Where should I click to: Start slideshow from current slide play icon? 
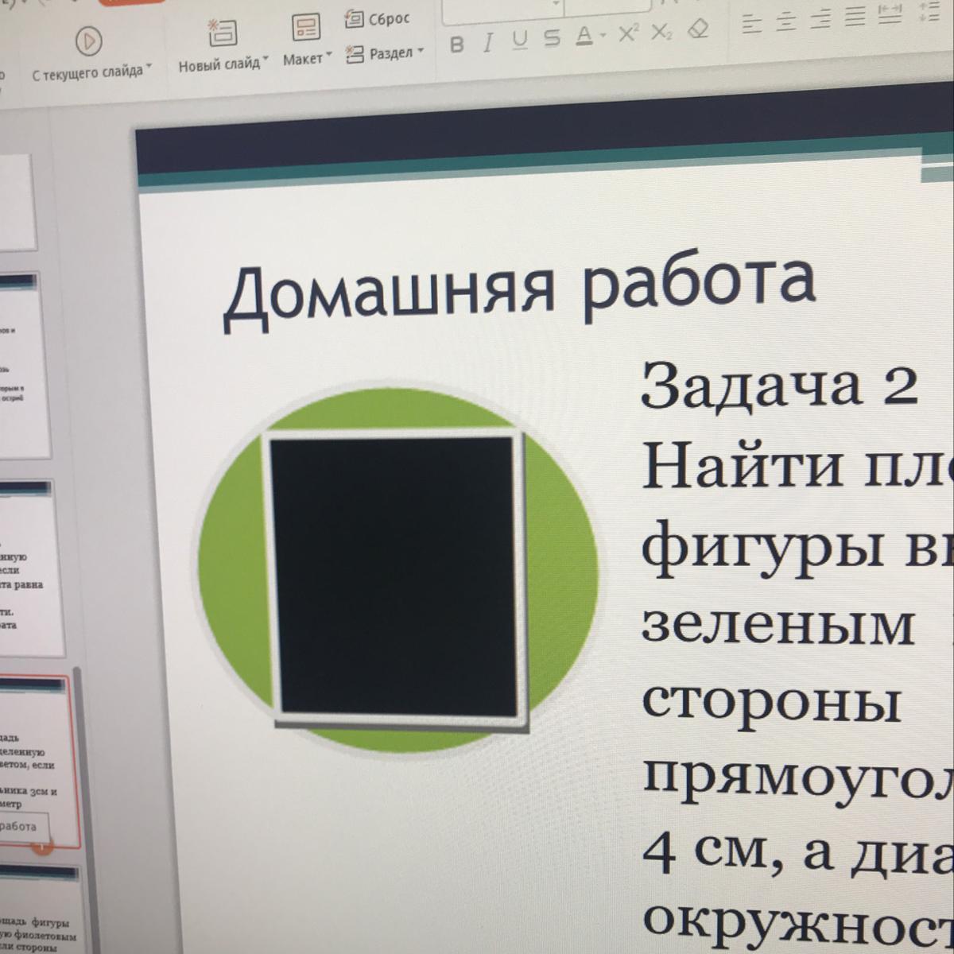tap(88, 40)
